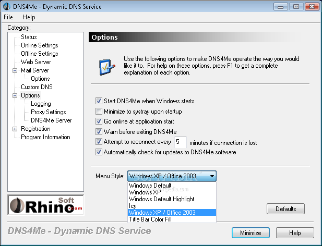Click the Menu Style dropdown arrow
The height and width of the screenshot is (246, 322).
212,176
